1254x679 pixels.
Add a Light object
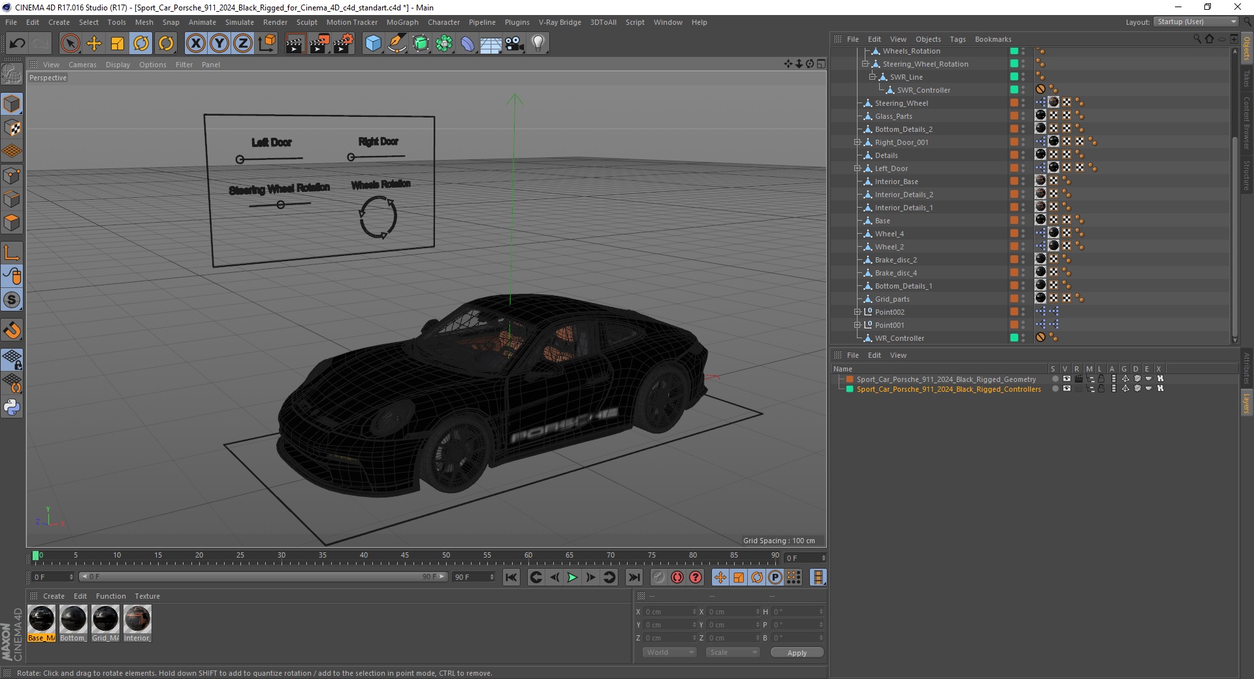click(538, 44)
